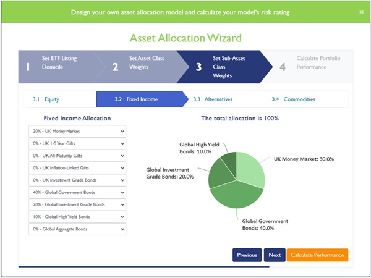This screenshot has width=371, height=278.
Task: Open the Global Investment Grade Bonds dropdown
Action: click(x=77, y=204)
